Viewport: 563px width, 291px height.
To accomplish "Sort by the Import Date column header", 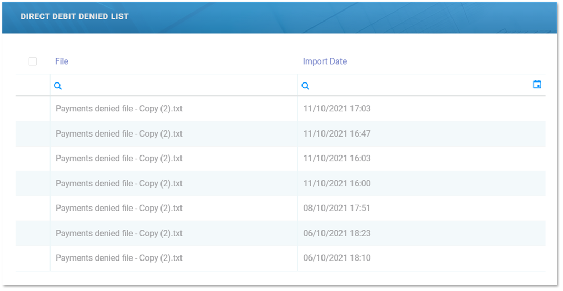I will 325,61.
